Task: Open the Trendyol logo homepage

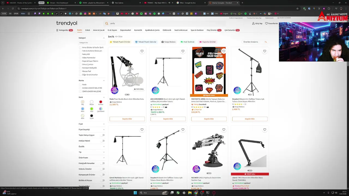Action: click(x=67, y=23)
